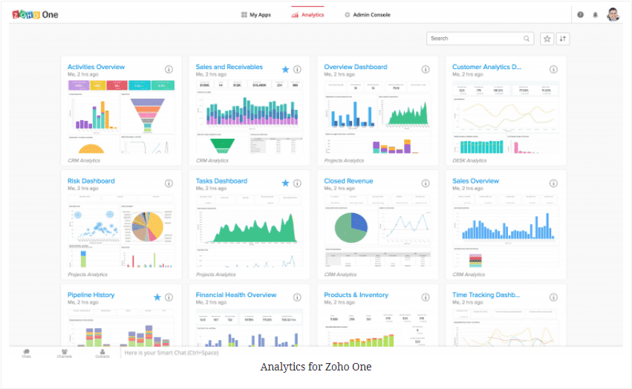The height and width of the screenshot is (389, 632).
Task: Open Channels in bottom bar
Action: click(x=65, y=353)
